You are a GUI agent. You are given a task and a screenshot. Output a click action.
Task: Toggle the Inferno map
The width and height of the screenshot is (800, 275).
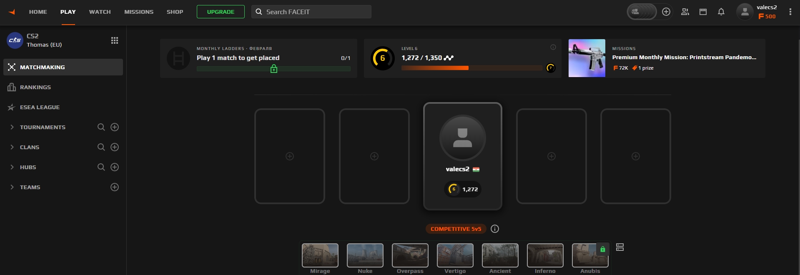point(545,255)
